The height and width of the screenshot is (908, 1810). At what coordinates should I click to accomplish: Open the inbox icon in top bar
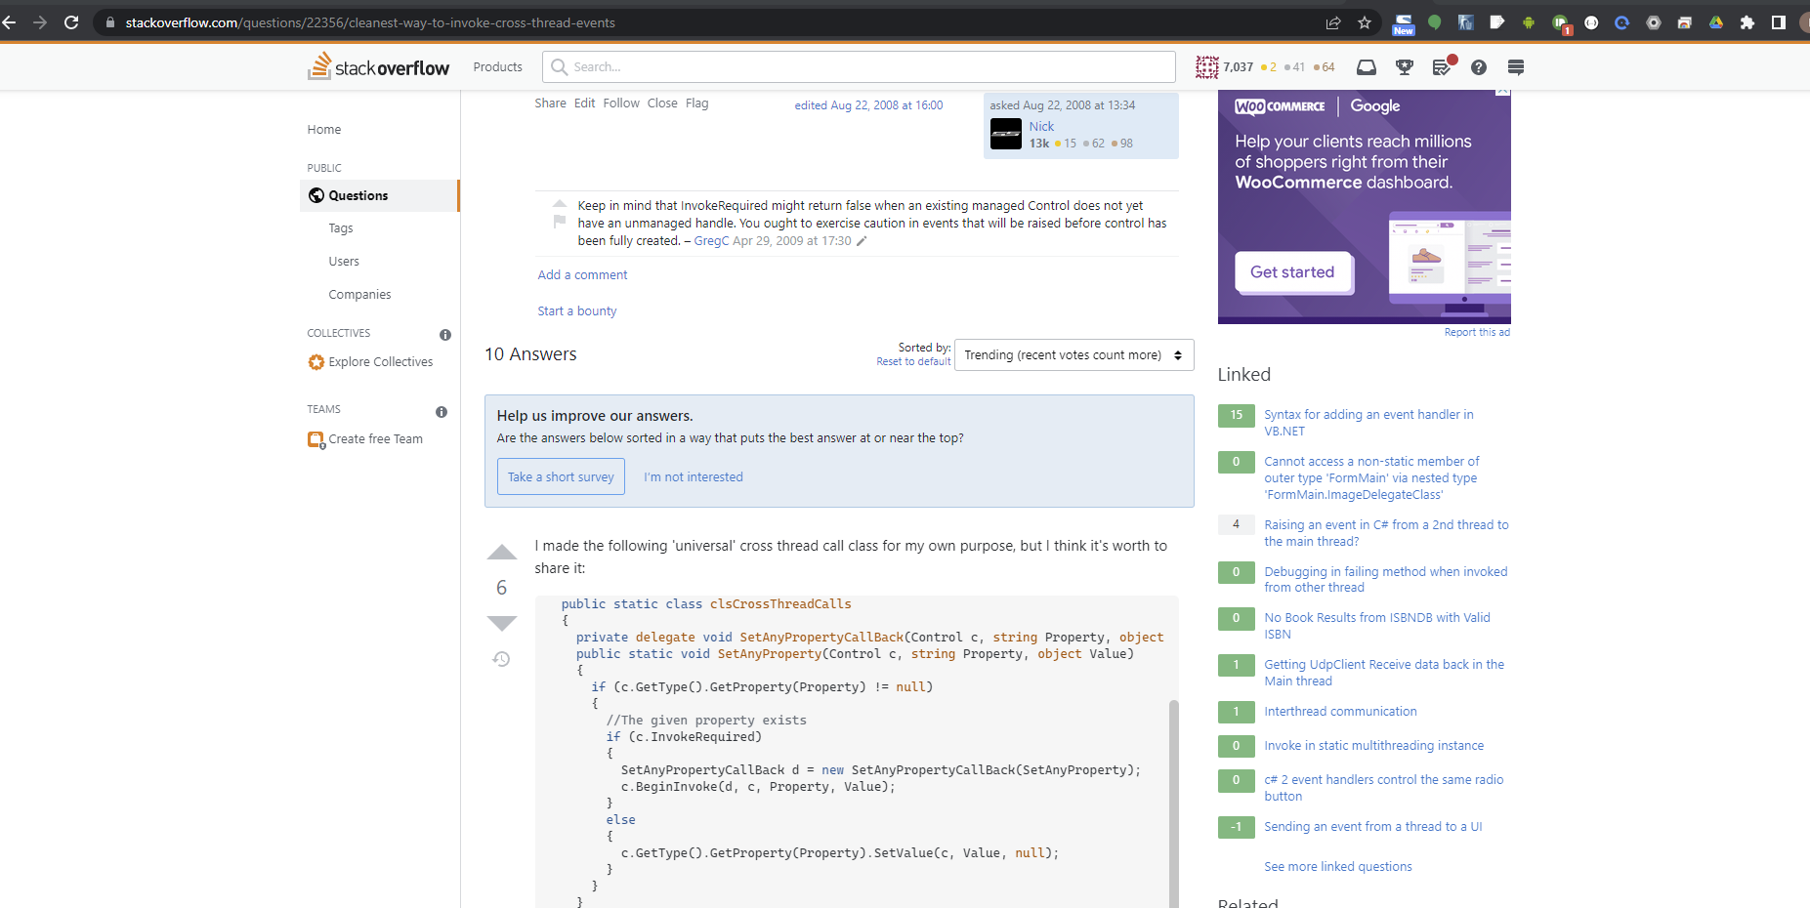[x=1367, y=67]
